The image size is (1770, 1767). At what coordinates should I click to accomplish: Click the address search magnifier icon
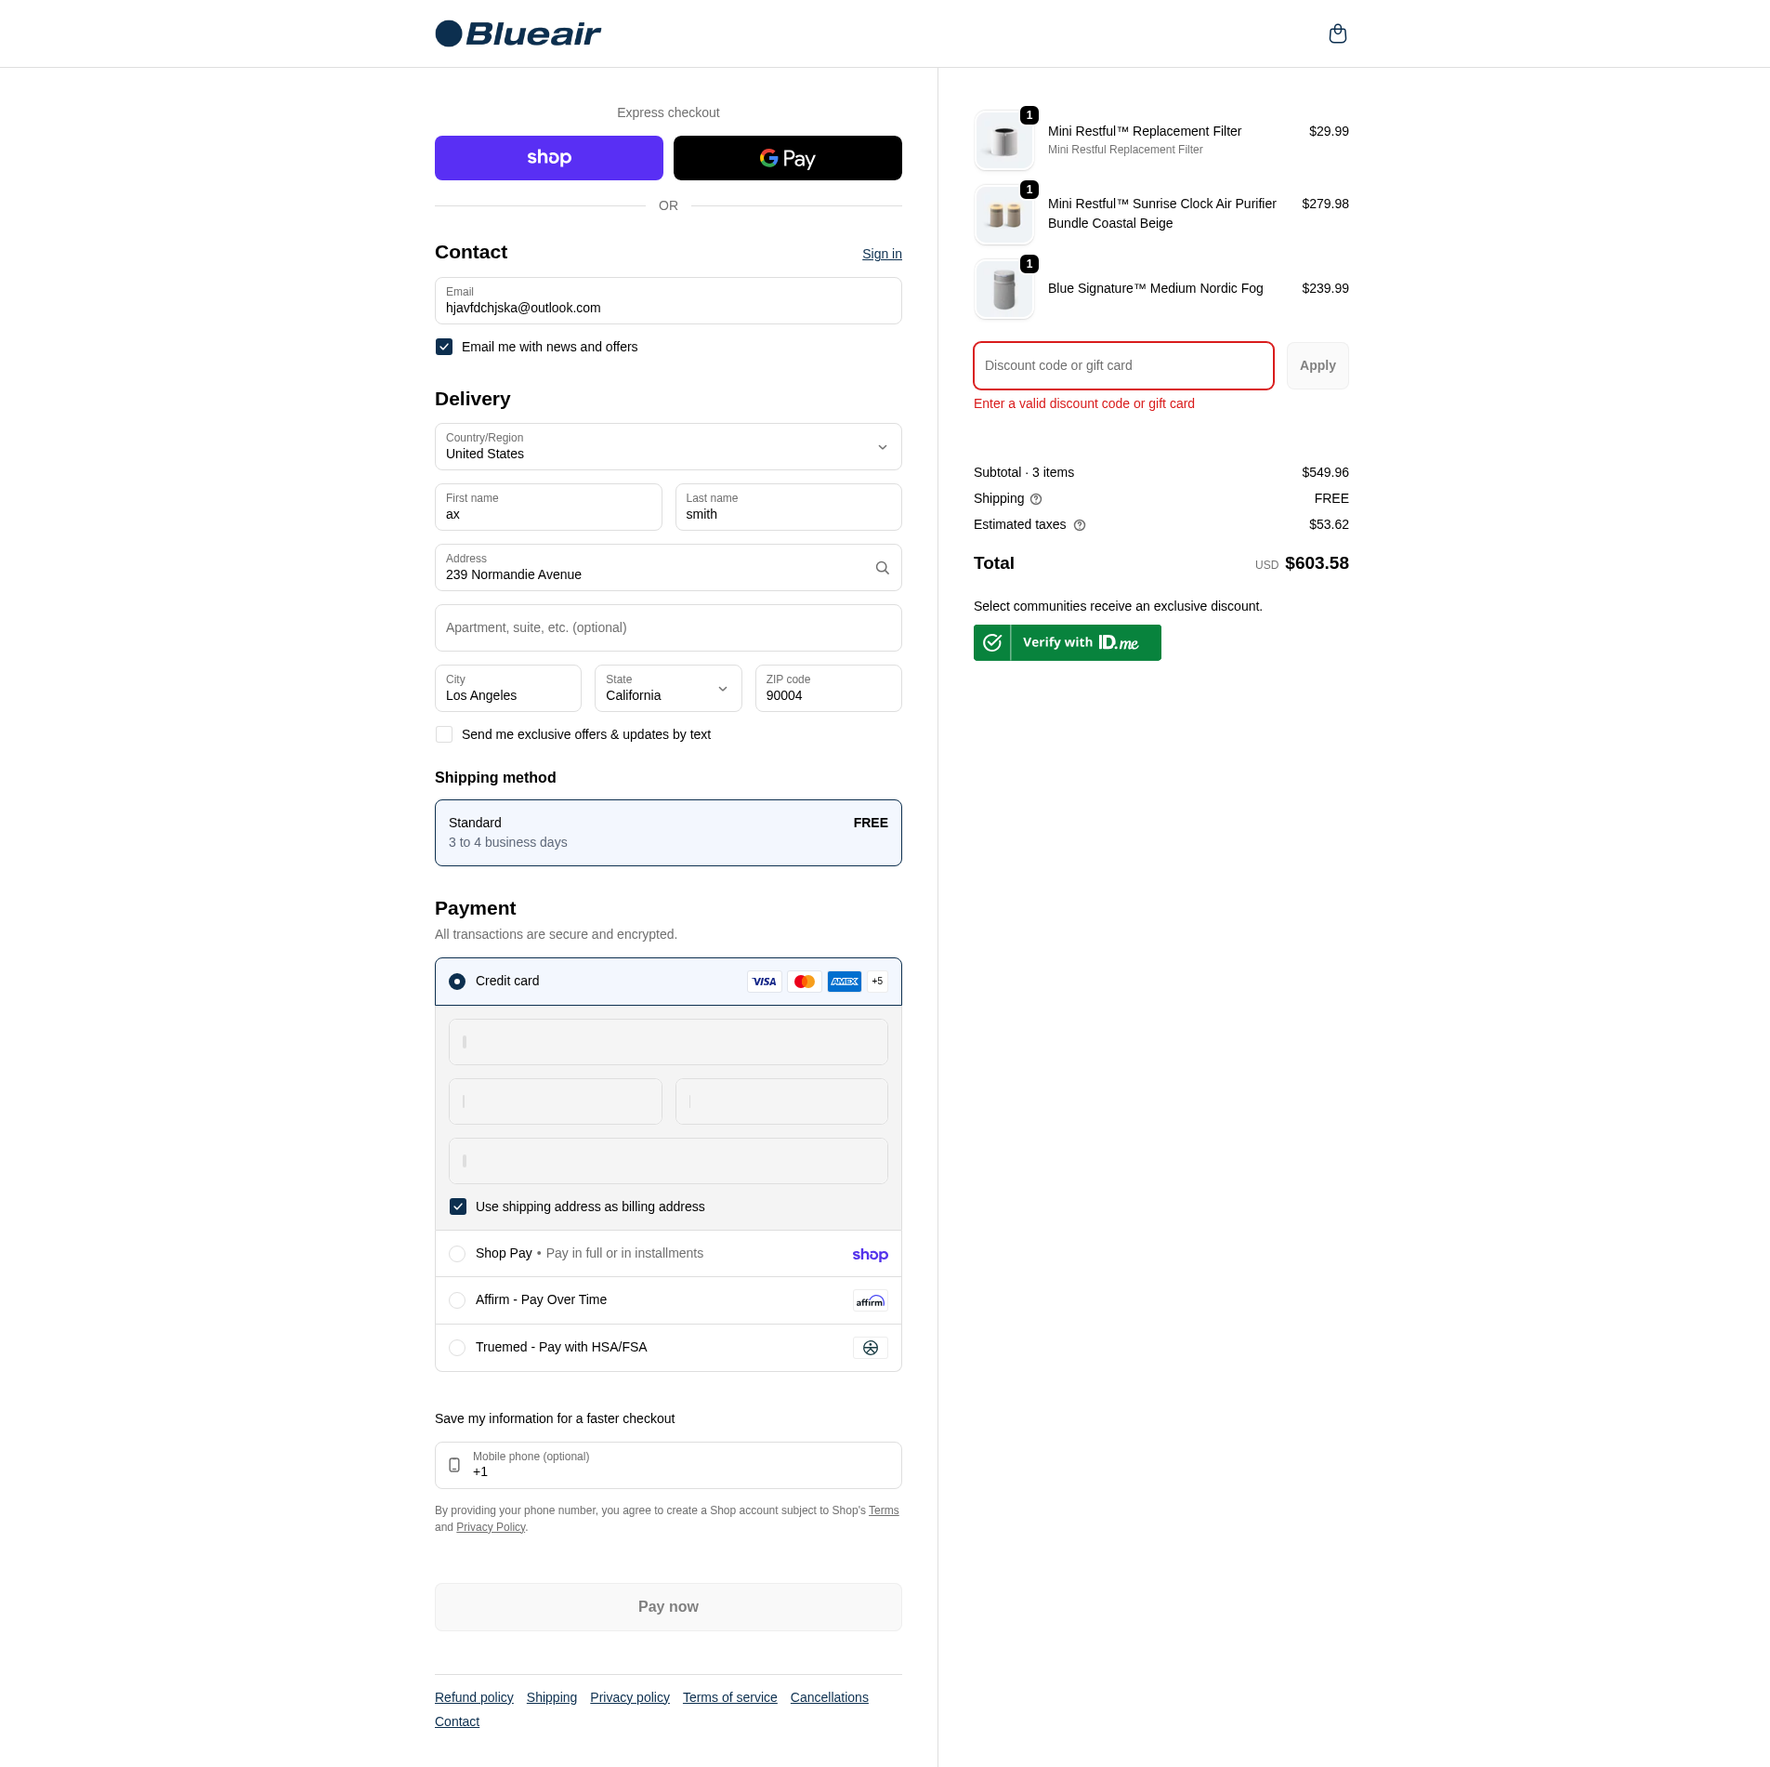point(882,568)
